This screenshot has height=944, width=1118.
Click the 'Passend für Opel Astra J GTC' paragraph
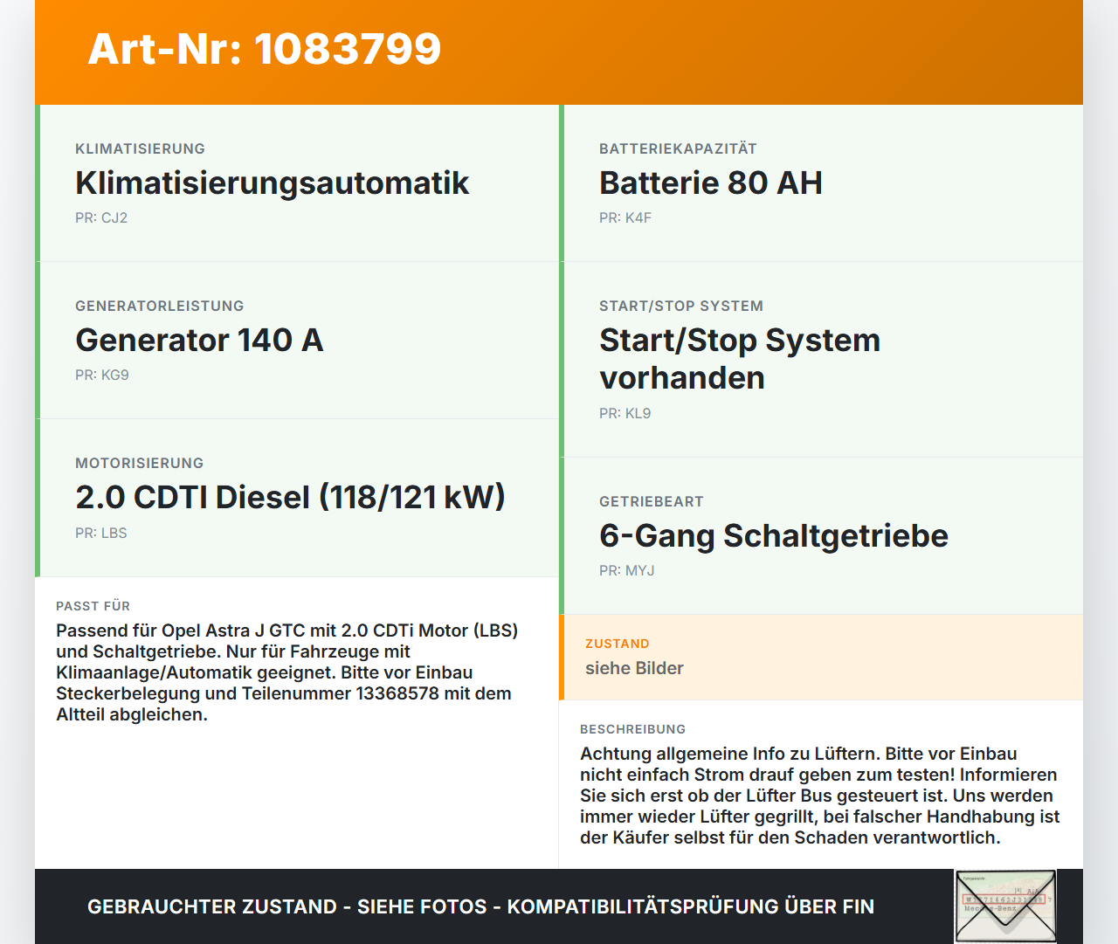coord(287,672)
